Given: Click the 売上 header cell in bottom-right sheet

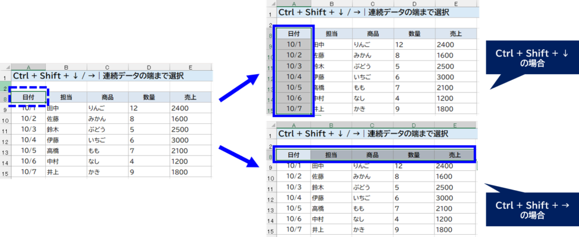Looking at the screenshot, I should point(454,155).
